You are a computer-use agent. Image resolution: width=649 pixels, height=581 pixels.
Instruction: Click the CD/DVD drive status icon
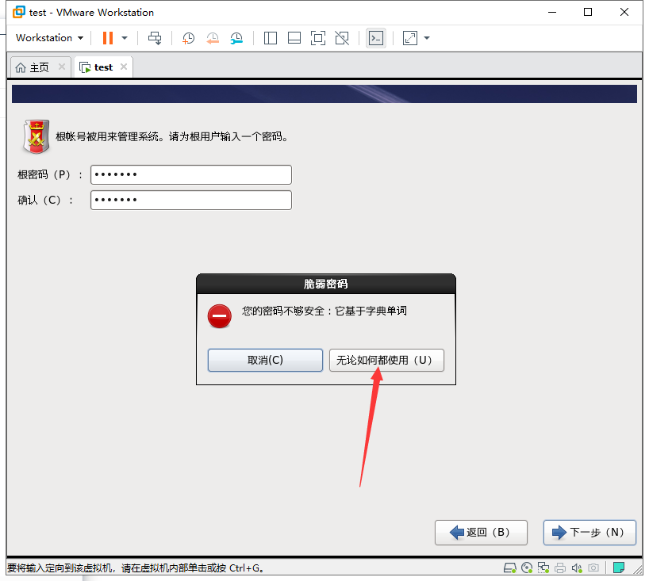click(526, 568)
